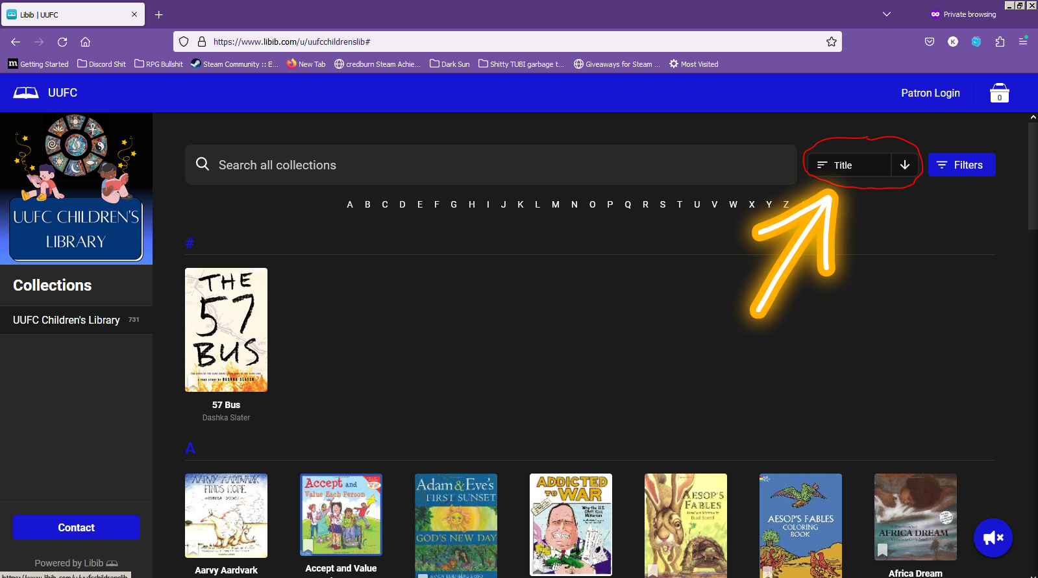Click author name Dashka Slater
Image resolution: width=1038 pixels, height=578 pixels.
tap(226, 418)
